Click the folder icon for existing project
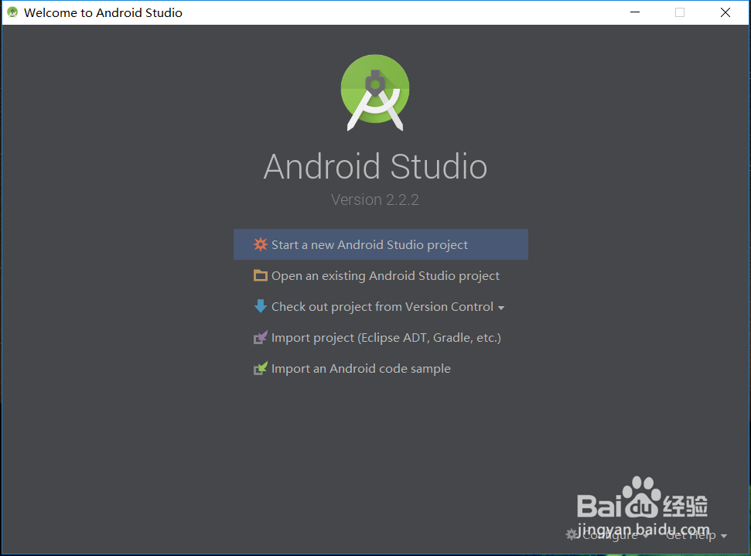The image size is (751, 556). click(x=260, y=275)
